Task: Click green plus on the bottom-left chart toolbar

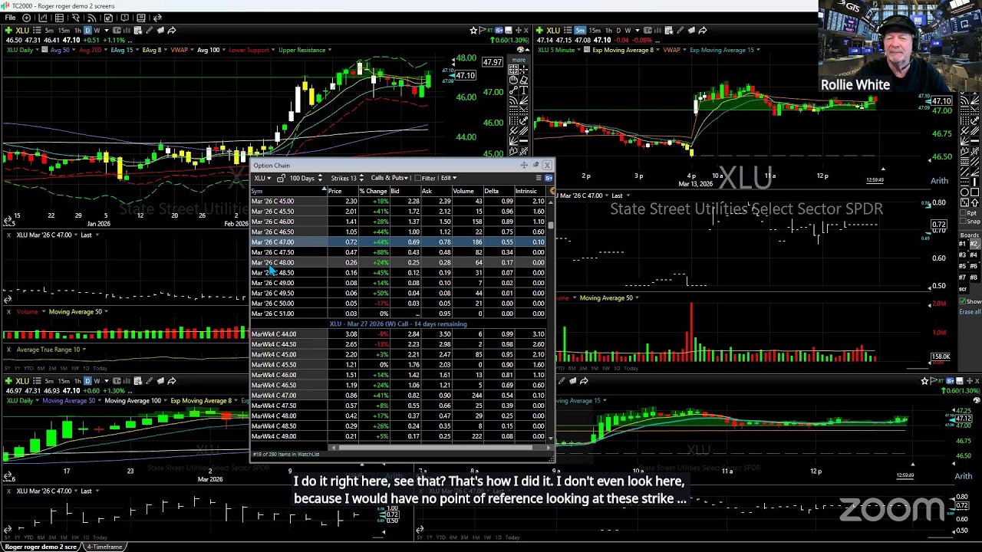Action: coord(9,381)
